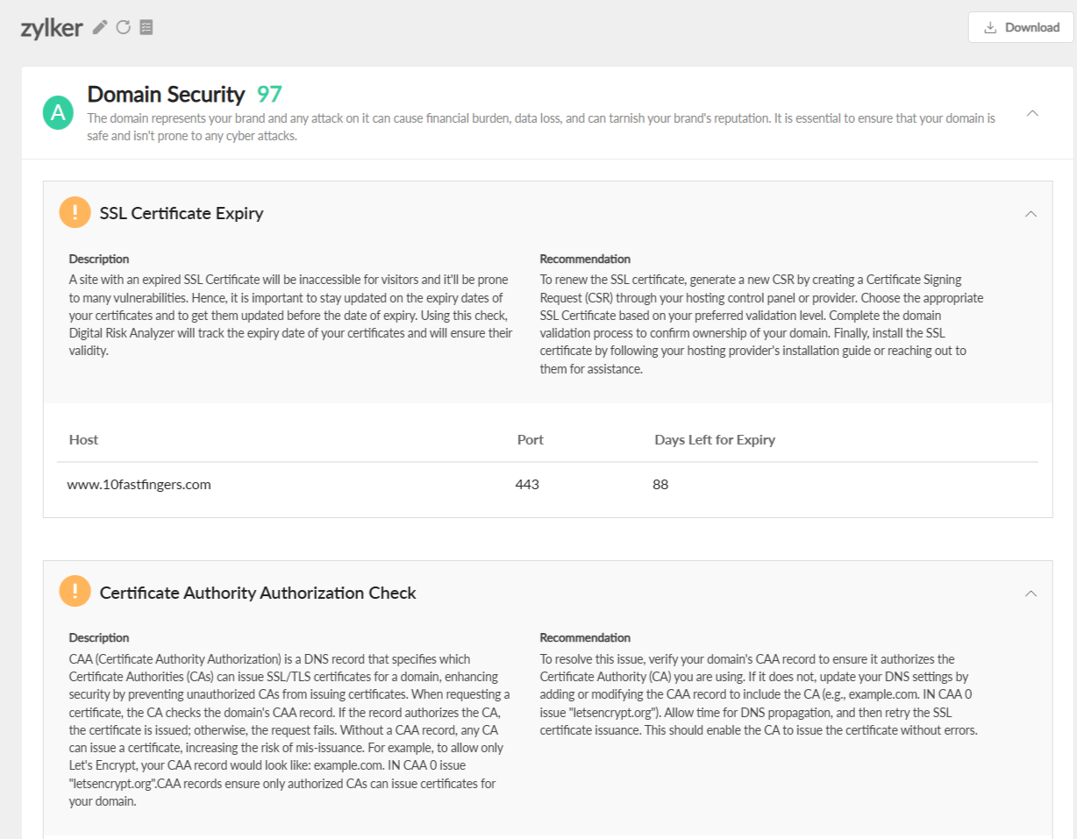Click the Port column header
This screenshot has height=839, width=1077.
tap(530, 439)
